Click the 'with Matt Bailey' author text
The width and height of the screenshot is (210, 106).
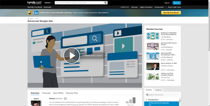166,37
